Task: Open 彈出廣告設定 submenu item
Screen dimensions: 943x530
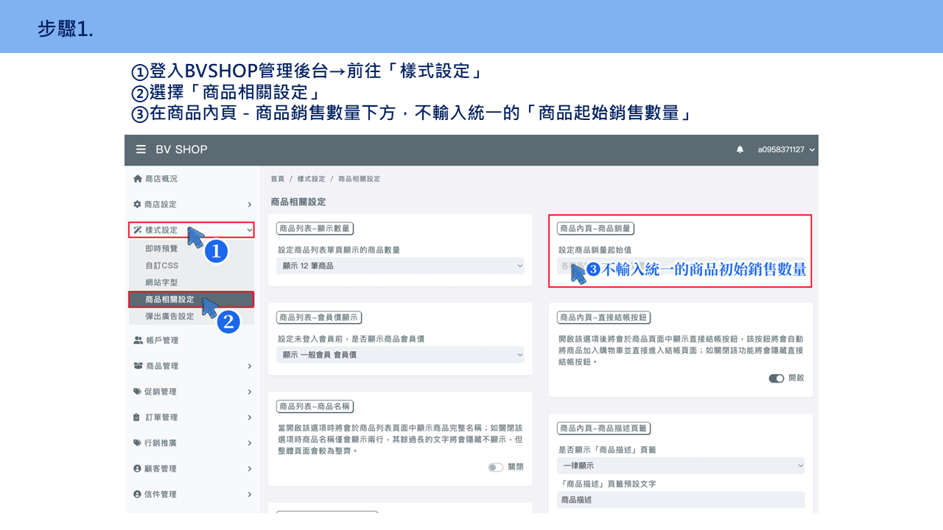Action: tap(169, 317)
